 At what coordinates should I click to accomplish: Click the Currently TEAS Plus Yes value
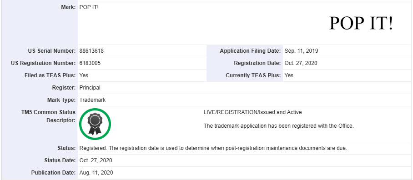tap(289, 75)
